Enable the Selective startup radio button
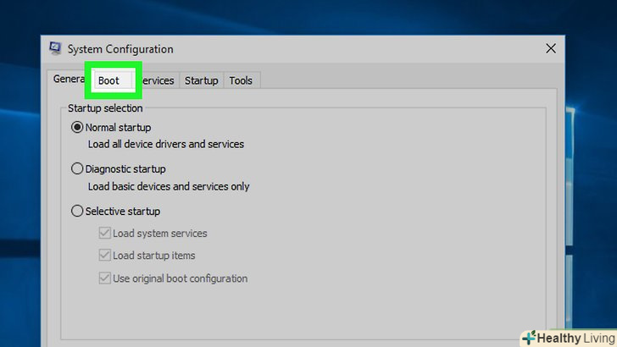 pyautogui.click(x=78, y=211)
